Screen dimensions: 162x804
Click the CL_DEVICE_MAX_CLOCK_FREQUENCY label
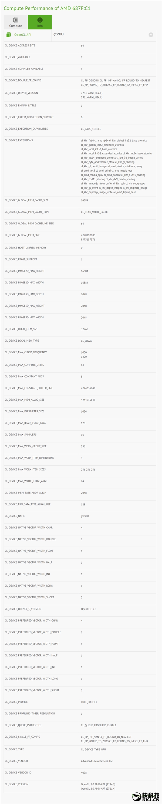pyautogui.click(x=26, y=352)
